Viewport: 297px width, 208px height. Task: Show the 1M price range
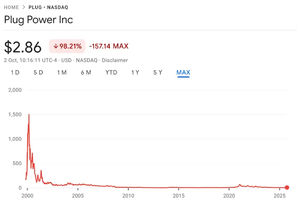click(x=62, y=73)
